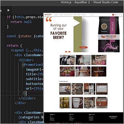
Task: Click the PRESSOCUP logo in the footer
Action: click(113, 117)
